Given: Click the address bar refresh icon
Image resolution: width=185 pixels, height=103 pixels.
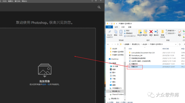Looking at the screenshot, I should coord(180,44).
